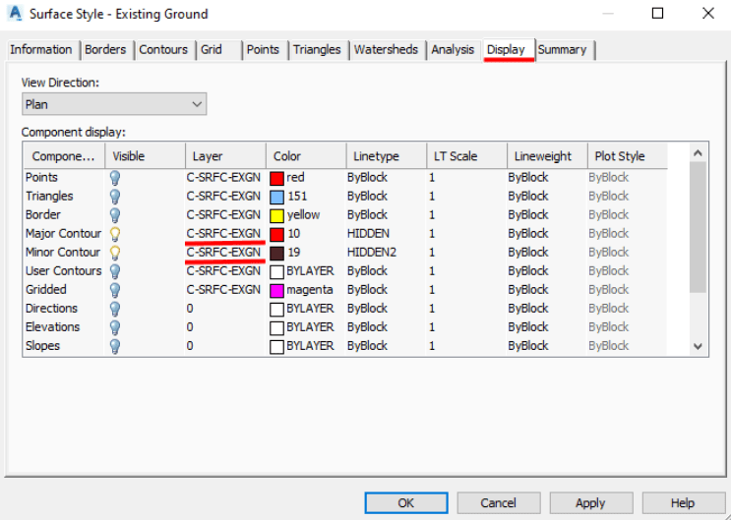731x520 pixels.
Task: Click the BYLAYER swatch for User Contours
Action: [x=276, y=271]
